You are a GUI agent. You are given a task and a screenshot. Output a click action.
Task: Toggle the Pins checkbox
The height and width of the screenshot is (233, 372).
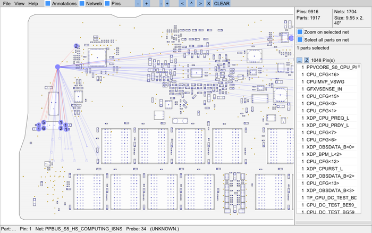(107, 4)
